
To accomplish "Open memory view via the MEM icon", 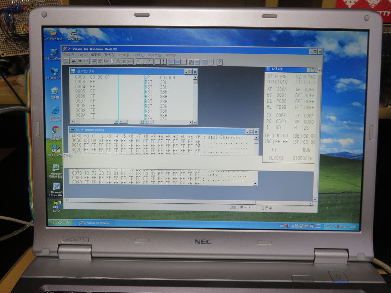I will pos(196,62).
